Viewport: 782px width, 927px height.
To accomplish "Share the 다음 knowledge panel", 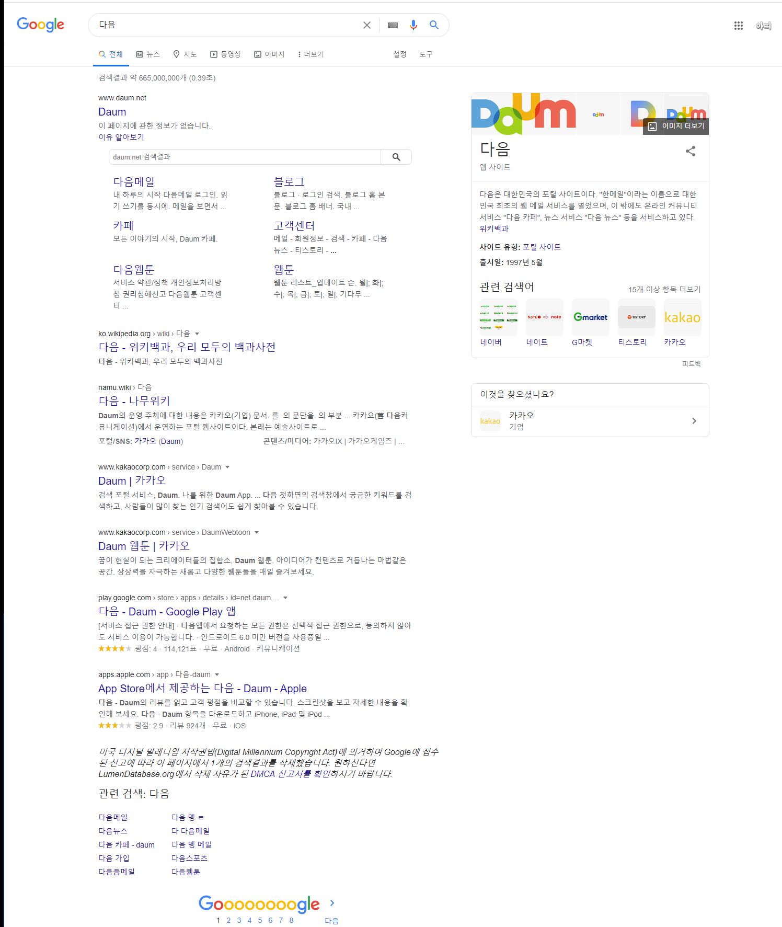I will (x=691, y=151).
